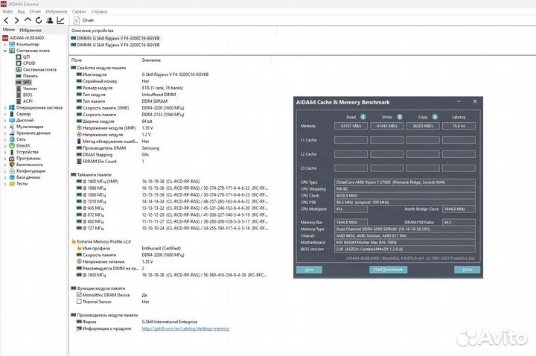Click the Write info icon in benchmark

point(398,117)
